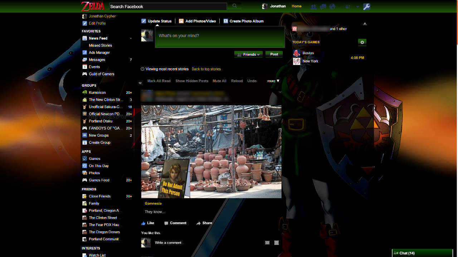Click Mute All in the feed toolbar

(220, 81)
